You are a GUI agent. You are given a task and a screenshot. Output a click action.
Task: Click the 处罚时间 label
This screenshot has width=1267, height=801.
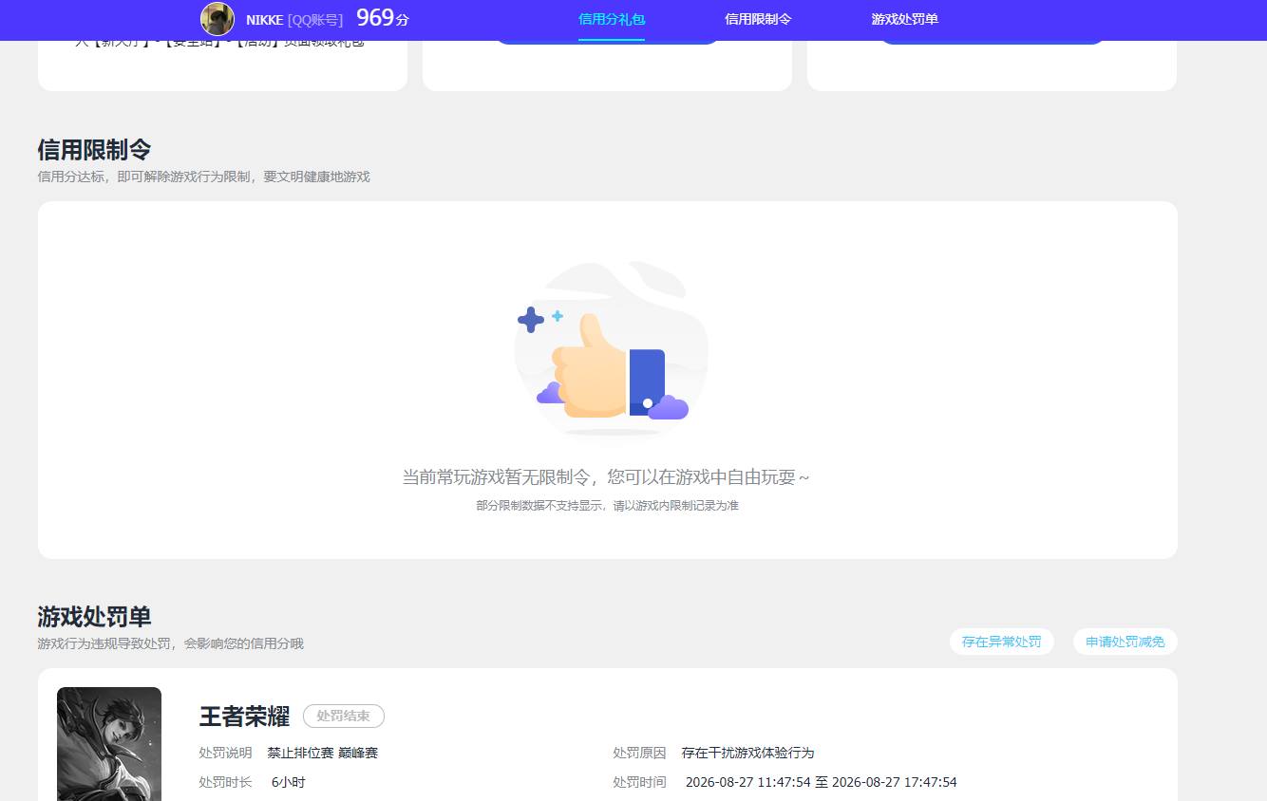pyautogui.click(x=639, y=783)
